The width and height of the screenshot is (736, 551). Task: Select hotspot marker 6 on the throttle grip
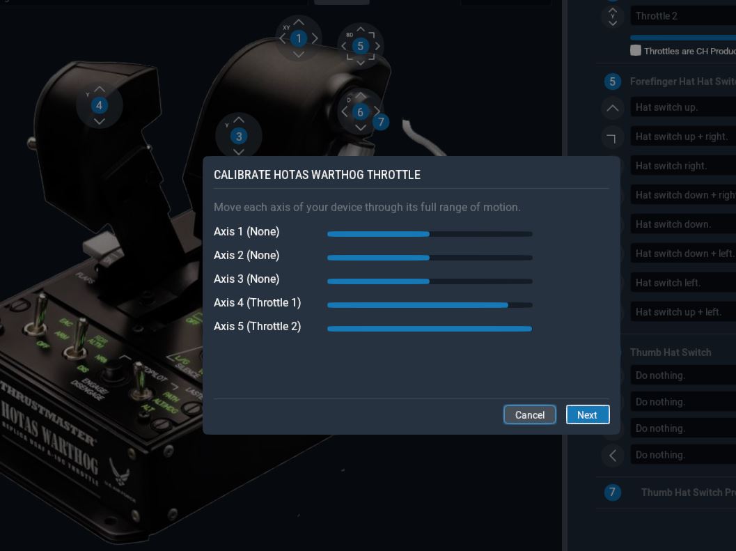360,112
